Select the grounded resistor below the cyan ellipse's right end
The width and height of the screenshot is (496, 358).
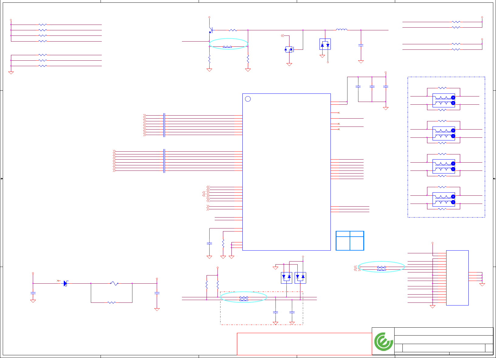(248, 59)
